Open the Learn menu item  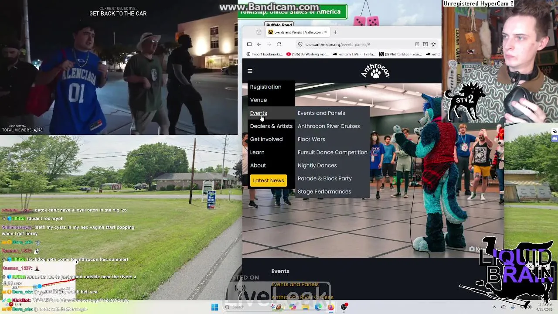pos(257,152)
